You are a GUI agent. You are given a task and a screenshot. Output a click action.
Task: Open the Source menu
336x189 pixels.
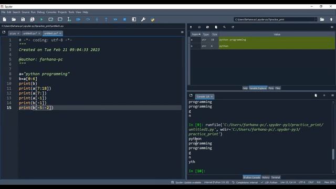(x=26, y=12)
